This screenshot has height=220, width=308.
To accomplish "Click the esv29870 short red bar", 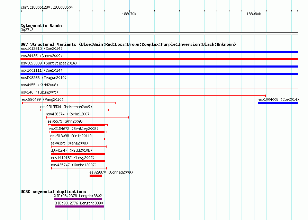I will pyautogui.click(x=96, y=176).
